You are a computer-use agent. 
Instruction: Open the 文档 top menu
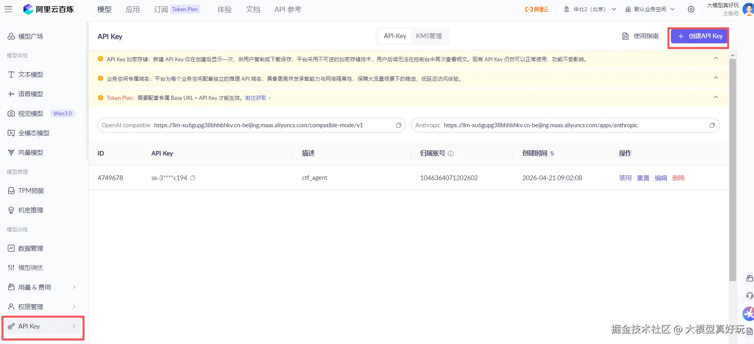253,9
